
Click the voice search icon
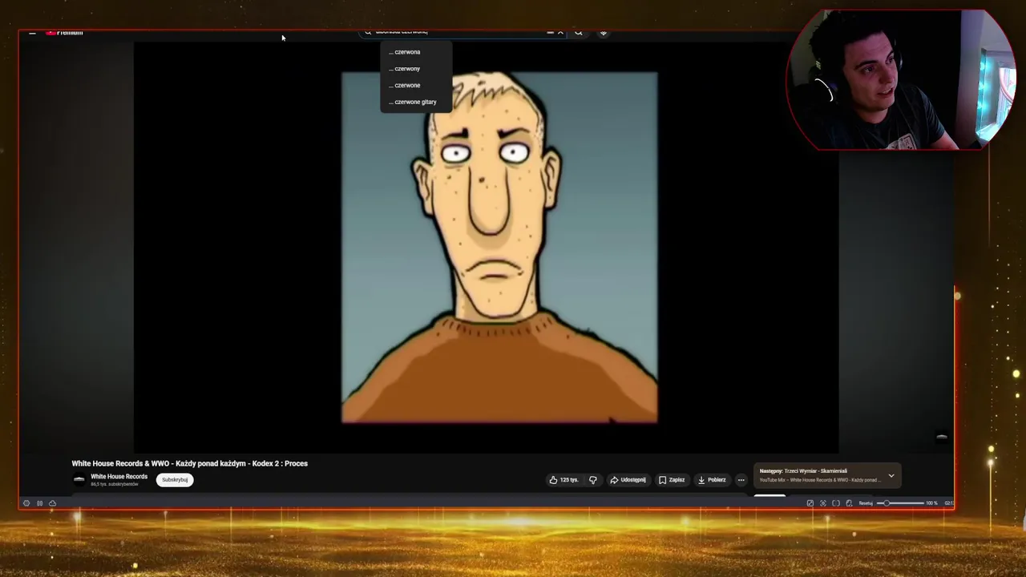(604, 33)
